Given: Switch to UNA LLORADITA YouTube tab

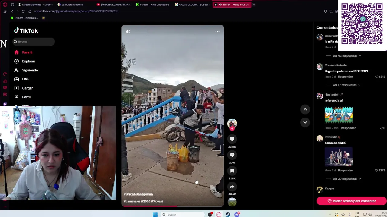Looking at the screenshot, I should tap(114, 5).
